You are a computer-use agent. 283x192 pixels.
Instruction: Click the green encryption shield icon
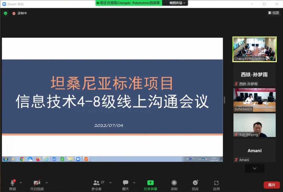6,13
